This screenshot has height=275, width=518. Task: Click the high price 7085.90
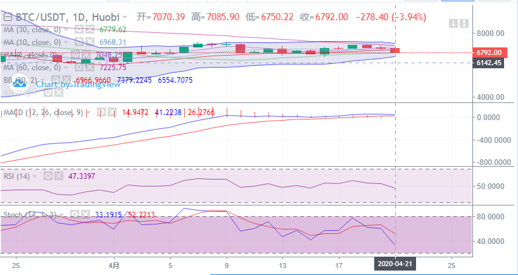[223, 17]
